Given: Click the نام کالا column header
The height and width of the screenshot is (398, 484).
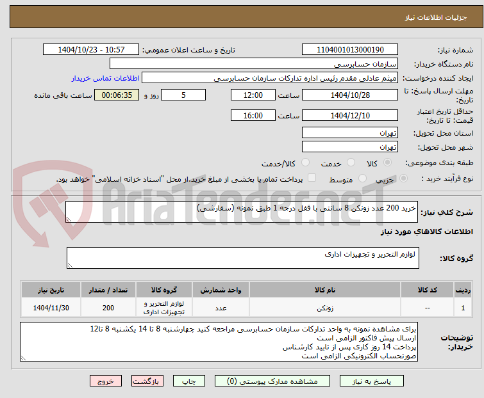Looking at the screenshot, I should pos(325,290).
